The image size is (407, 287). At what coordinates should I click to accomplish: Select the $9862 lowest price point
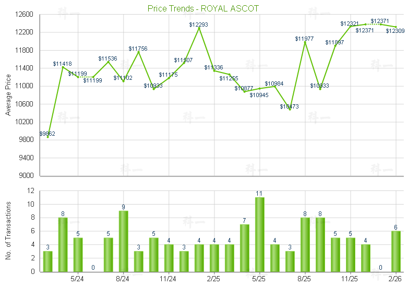click(x=47, y=137)
